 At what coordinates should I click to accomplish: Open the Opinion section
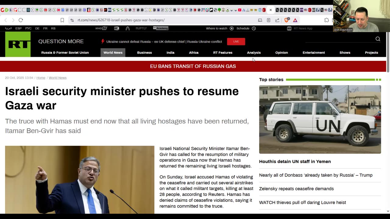coord(282,53)
